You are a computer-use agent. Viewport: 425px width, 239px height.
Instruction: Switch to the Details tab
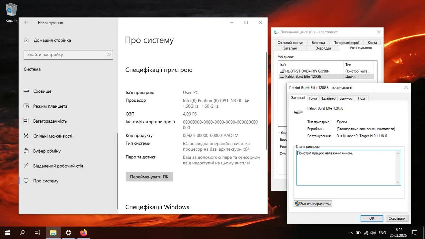[347, 98]
